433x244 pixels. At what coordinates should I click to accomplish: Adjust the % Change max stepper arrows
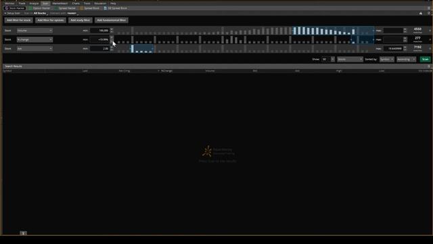click(405, 39)
